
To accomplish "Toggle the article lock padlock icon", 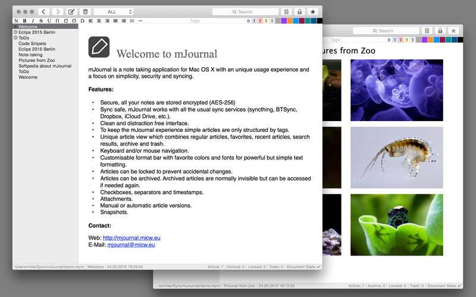I will click(x=299, y=12).
